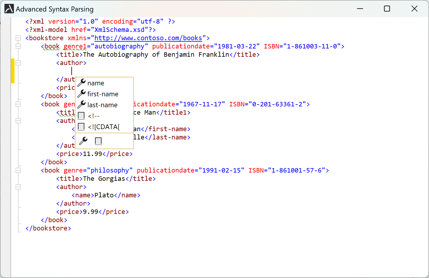Click the wrench icon beside 'name' item

[x=81, y=83]
